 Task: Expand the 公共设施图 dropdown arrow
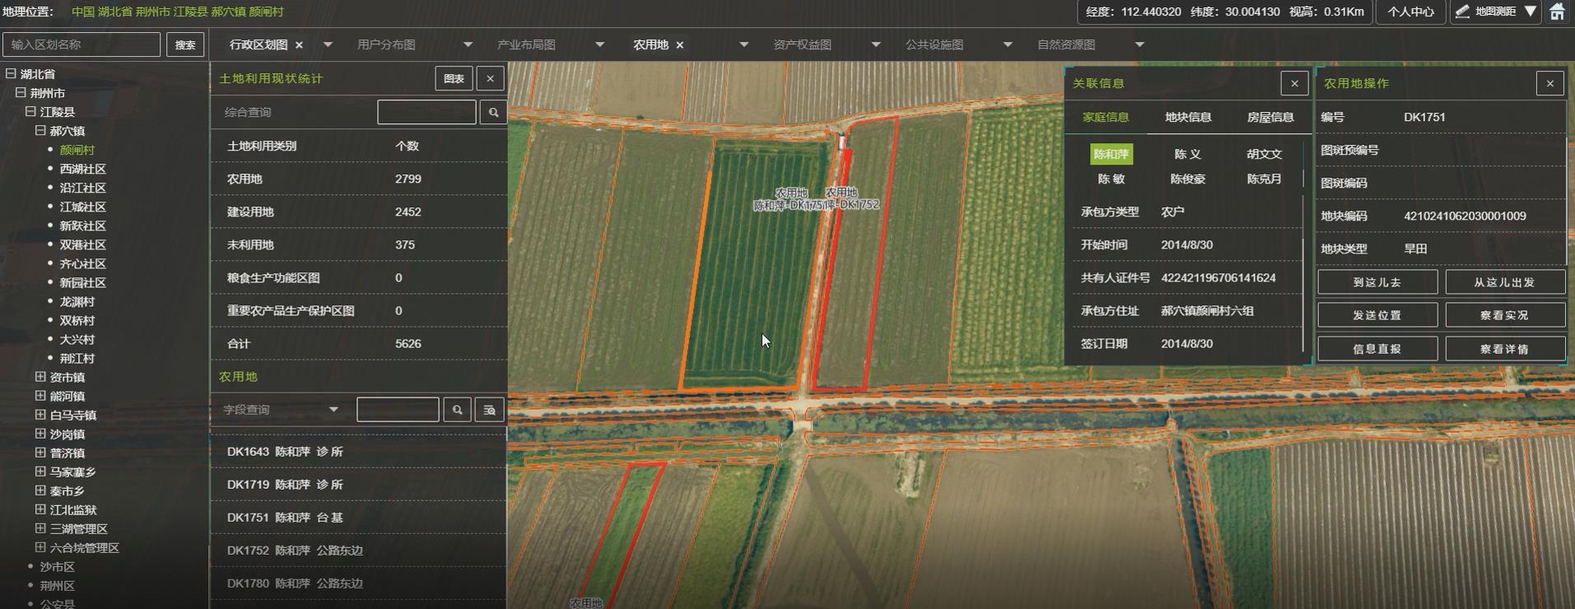1007,44
